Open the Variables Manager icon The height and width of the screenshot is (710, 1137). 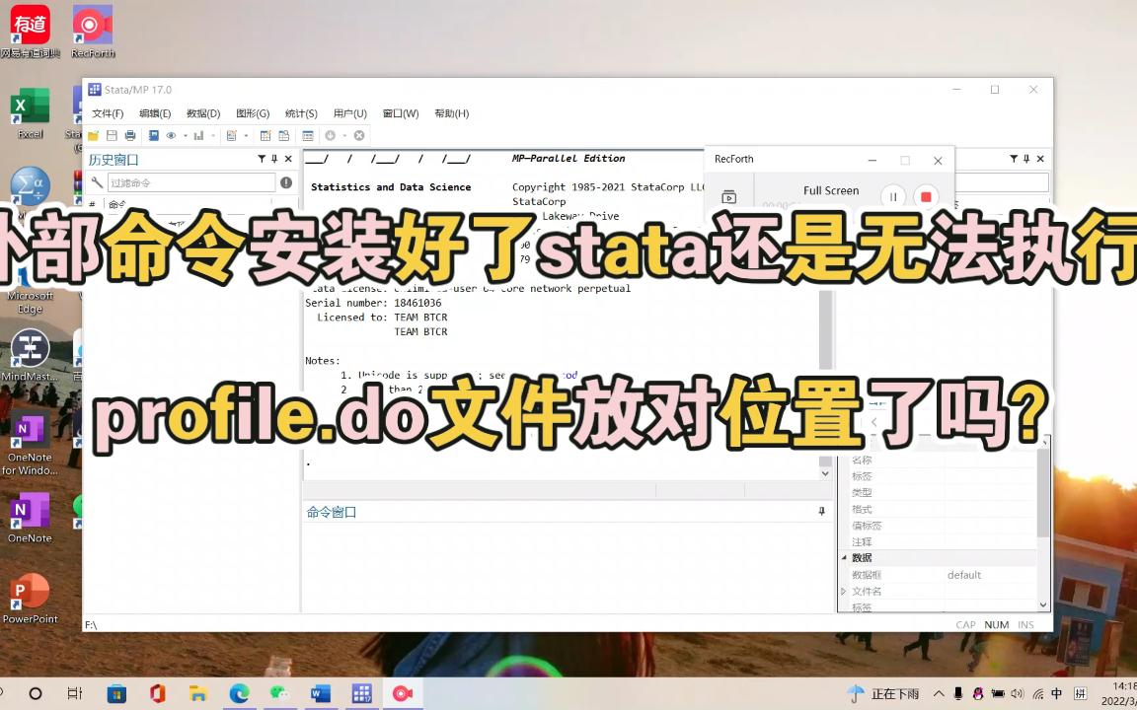(x=308, y=135)
